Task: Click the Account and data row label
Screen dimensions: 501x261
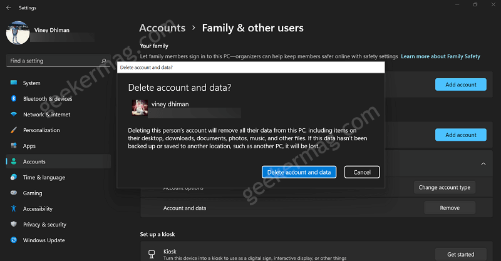Action: point(185,208)
